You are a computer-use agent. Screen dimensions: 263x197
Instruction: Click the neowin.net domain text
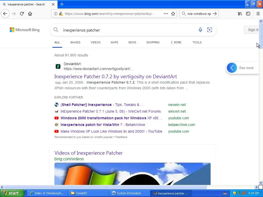tap(177, 105)
